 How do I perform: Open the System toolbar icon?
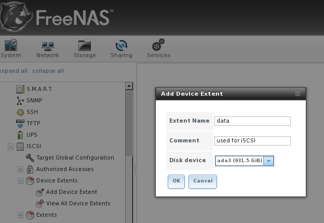[x=11, y=45]
